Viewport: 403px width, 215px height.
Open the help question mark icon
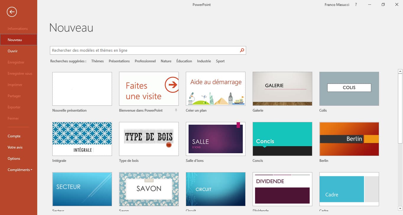tap(356, 5)
